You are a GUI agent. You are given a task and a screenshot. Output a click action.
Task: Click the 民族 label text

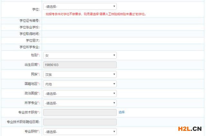click(x=32, y=74)
